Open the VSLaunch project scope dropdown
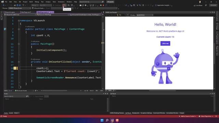The image size is (219, 123). (20, 15)
